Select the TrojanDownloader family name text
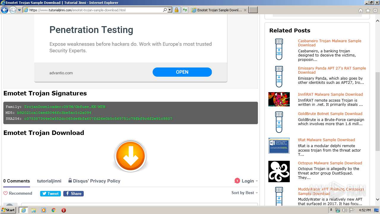Image resolution: width=380 pixels, height=214 pixels. tap(65, 107)
